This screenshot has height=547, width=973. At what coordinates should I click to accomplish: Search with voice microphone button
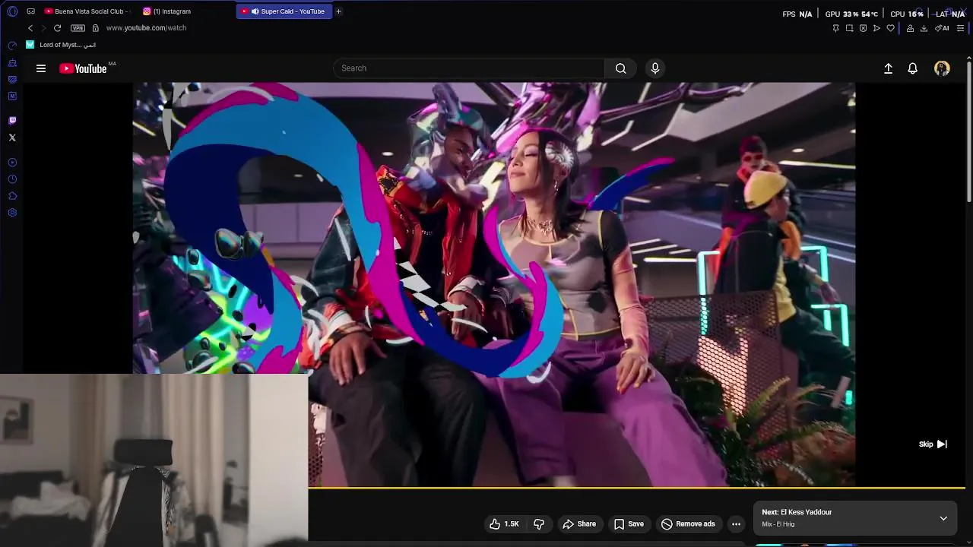tap(655, 68)
